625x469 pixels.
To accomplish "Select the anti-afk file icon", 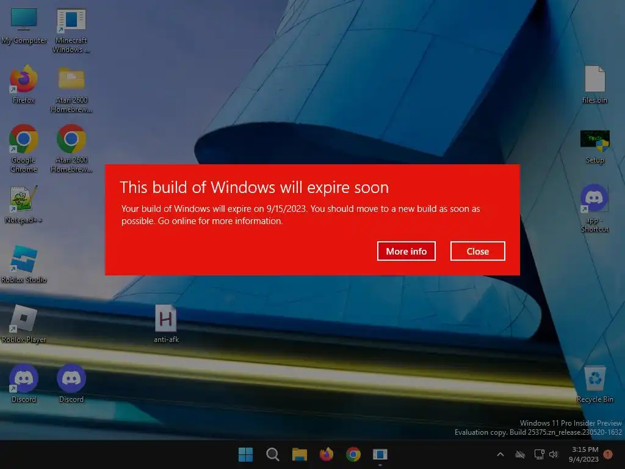I will [166, 324].
